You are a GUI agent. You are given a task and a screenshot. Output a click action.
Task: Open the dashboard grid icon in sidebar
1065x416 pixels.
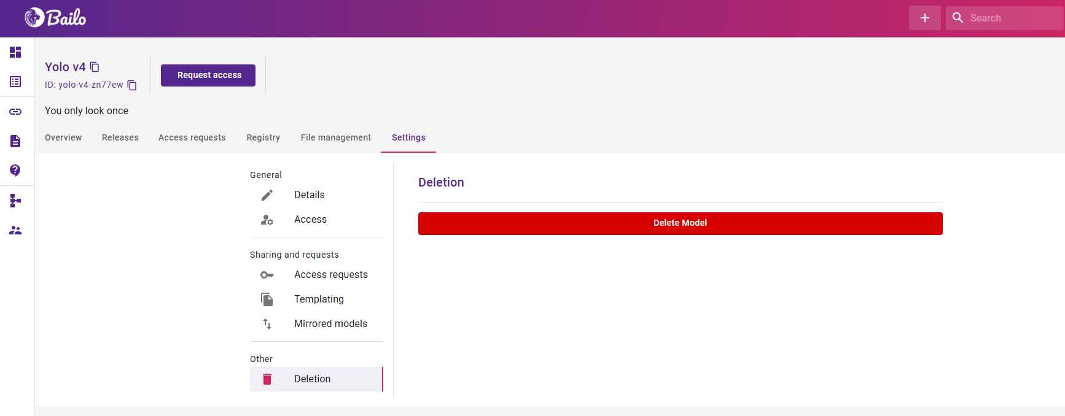pos(15,52)
